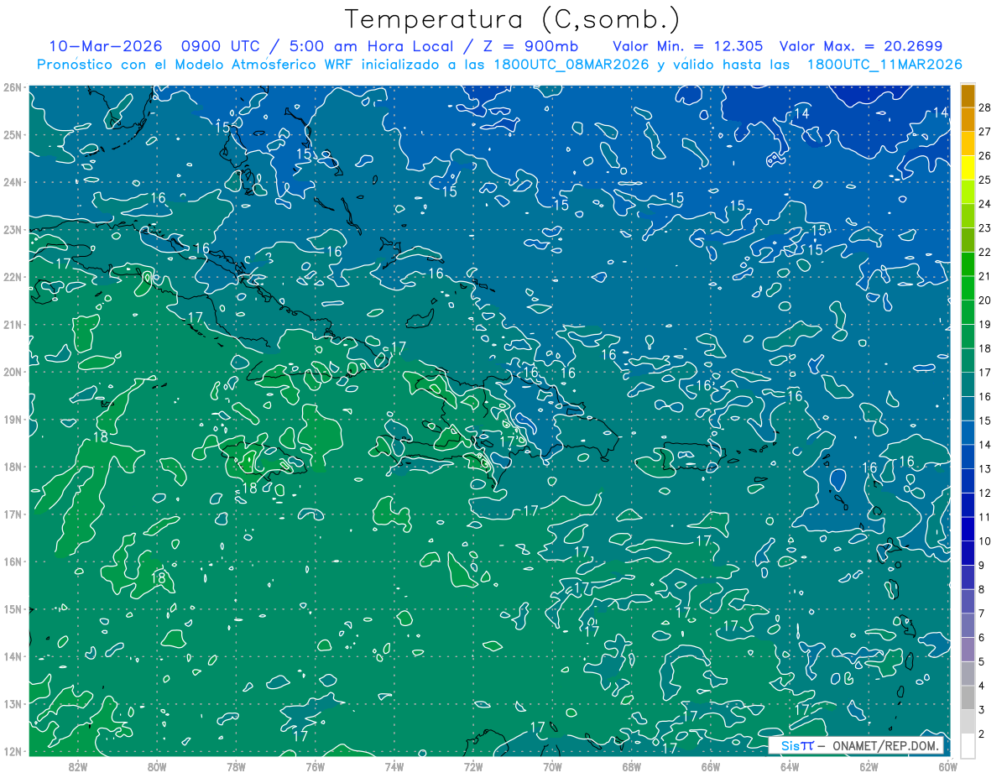
Task: Click the color legend value 13
Action: [x=985, y=468]
